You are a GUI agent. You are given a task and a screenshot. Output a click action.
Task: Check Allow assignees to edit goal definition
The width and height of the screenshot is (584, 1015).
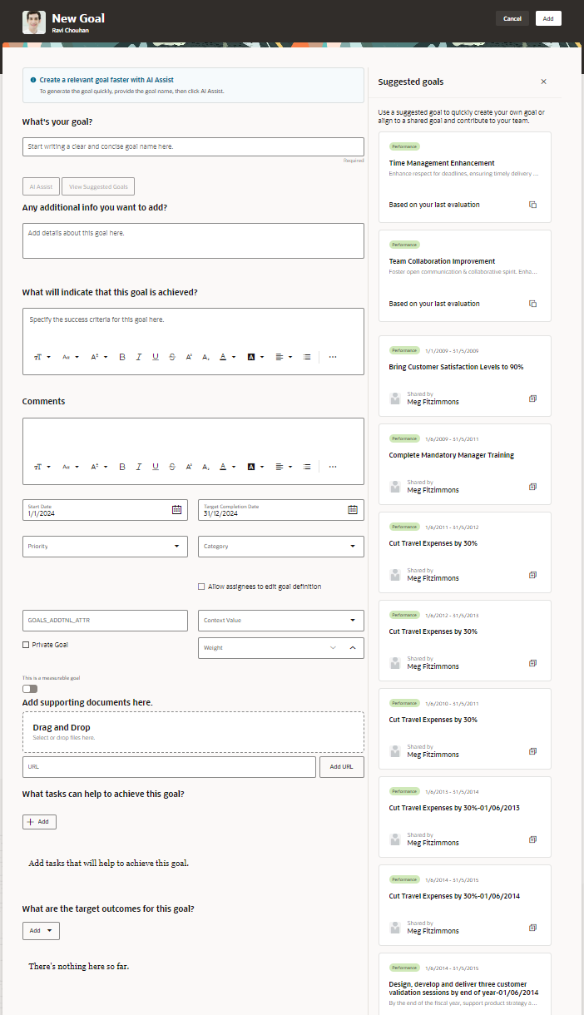pyautogui.click(x=201, y=587)
